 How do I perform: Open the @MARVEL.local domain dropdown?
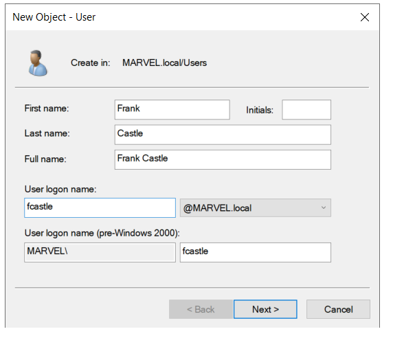click(255, 207)
